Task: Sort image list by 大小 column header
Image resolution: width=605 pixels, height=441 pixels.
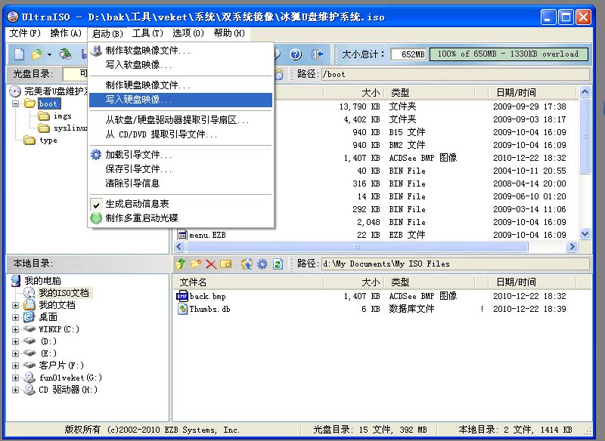Action: 354,92
